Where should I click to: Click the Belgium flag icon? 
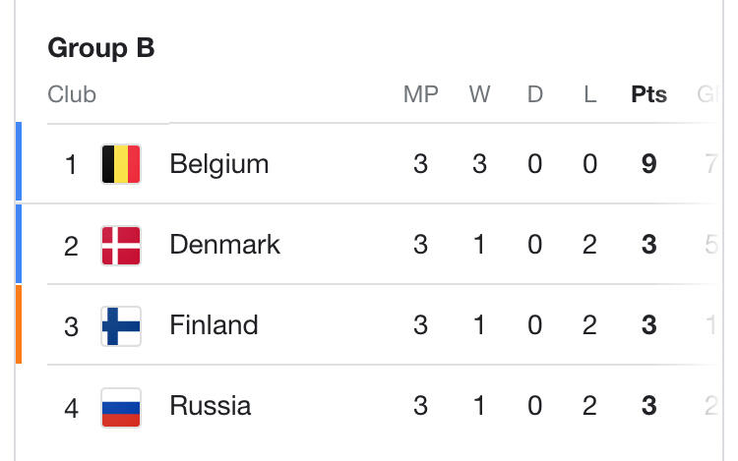[x=121, y=164]
